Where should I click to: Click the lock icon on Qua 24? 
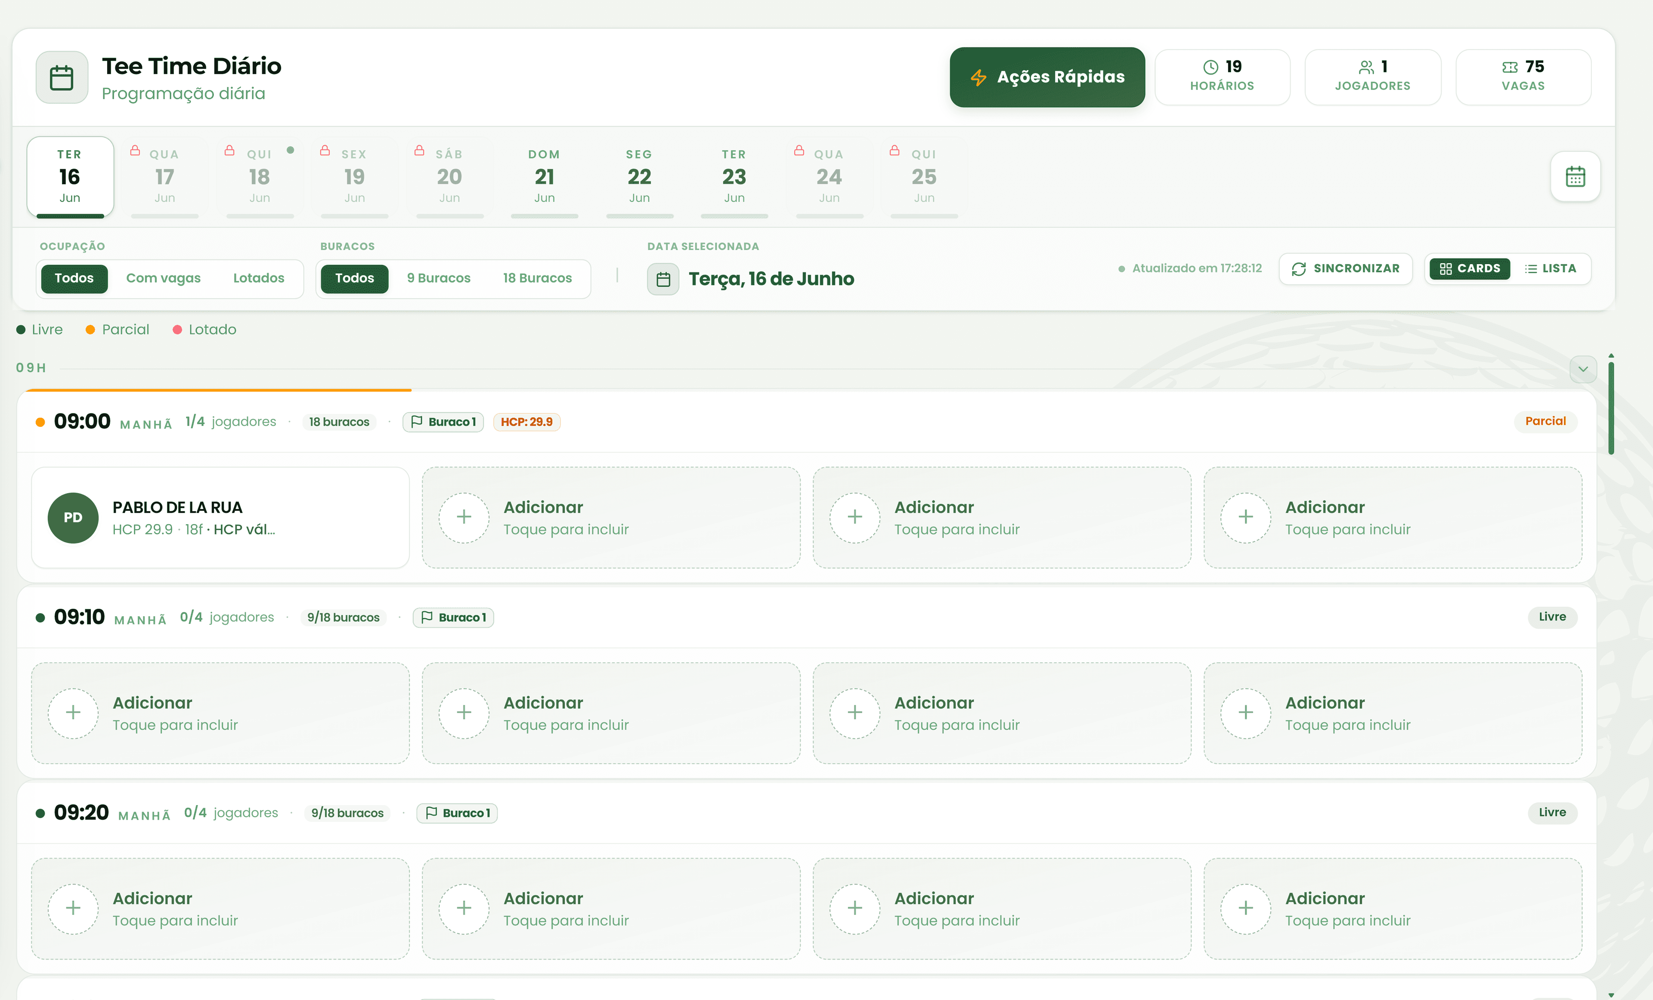click(x=799, y=150)
